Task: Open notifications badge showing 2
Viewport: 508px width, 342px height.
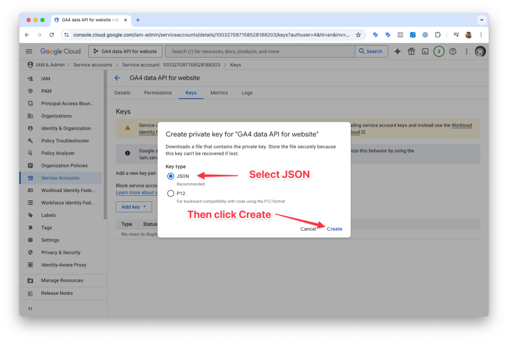Action: click(439, 51)
